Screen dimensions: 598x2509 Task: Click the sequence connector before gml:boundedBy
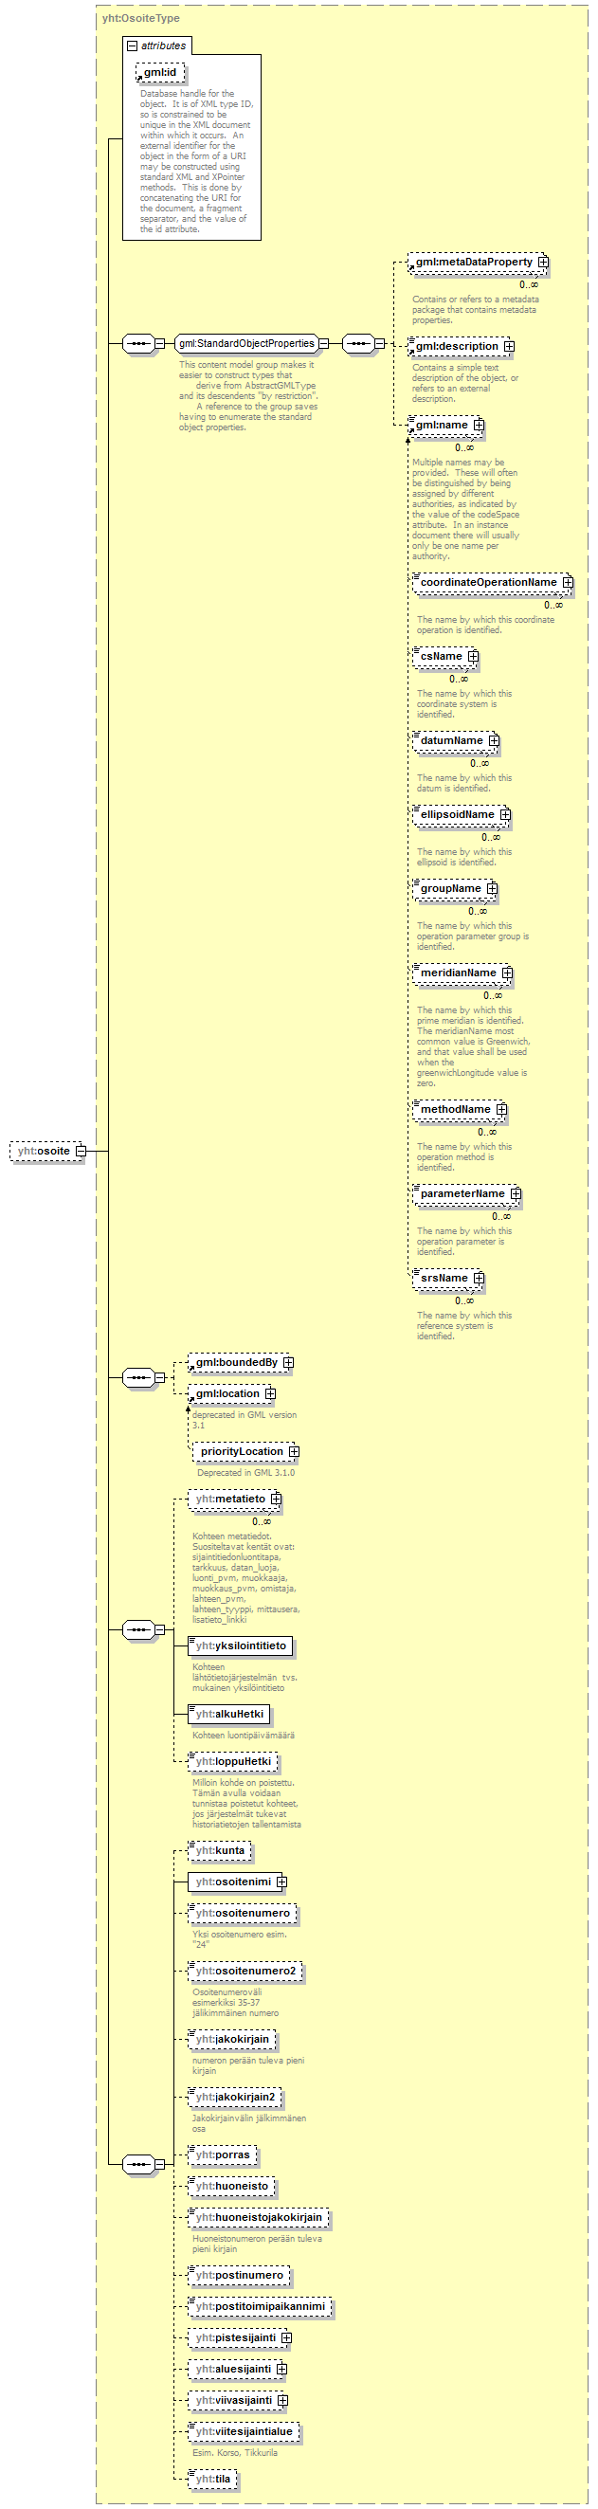138,1377
